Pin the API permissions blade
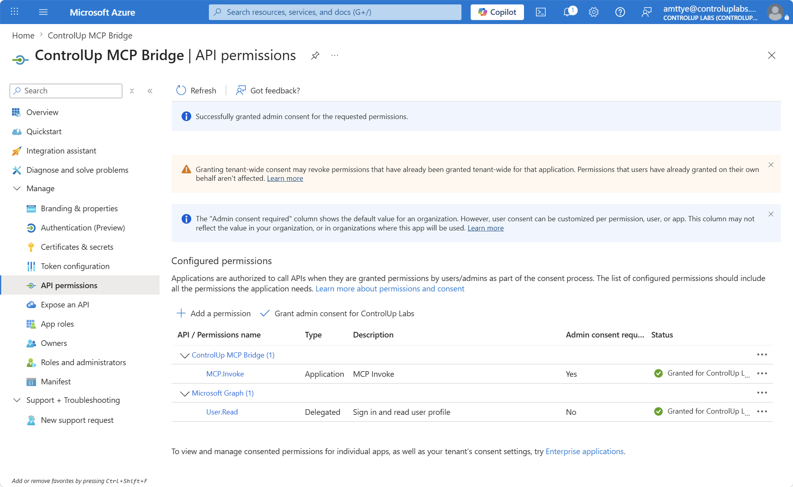Image resolution: width=793 pixels, height=487 pixels. click(315, 55)
